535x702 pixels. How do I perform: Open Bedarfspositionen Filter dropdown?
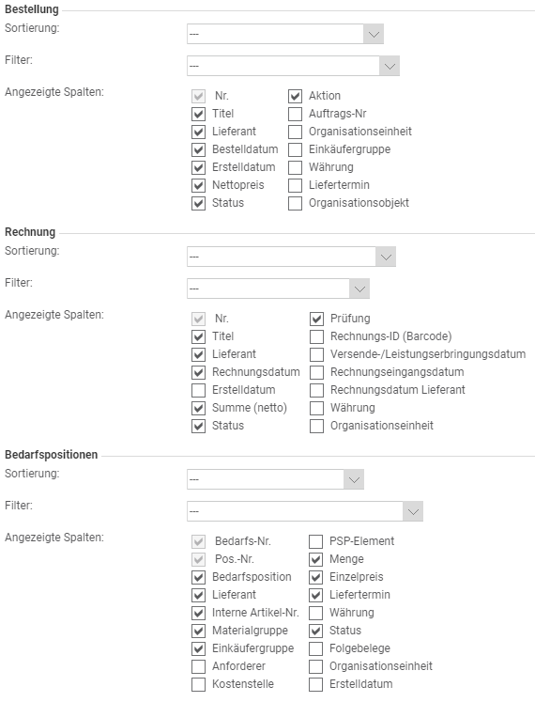click(x=413, y=511)
